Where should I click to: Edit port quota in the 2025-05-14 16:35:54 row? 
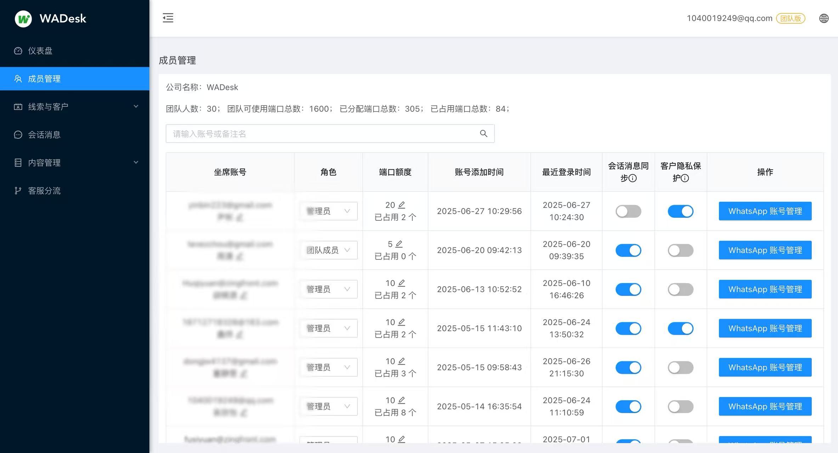[x=401, y=400]
